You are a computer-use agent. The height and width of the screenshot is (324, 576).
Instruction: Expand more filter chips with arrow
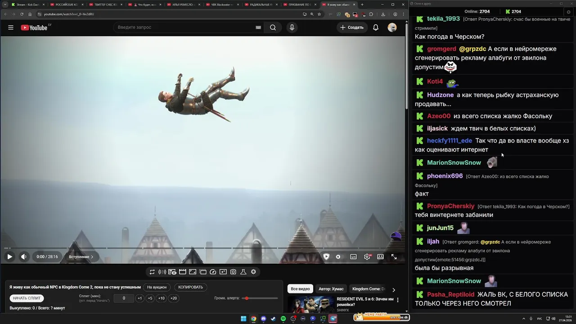tap(394, 290)
